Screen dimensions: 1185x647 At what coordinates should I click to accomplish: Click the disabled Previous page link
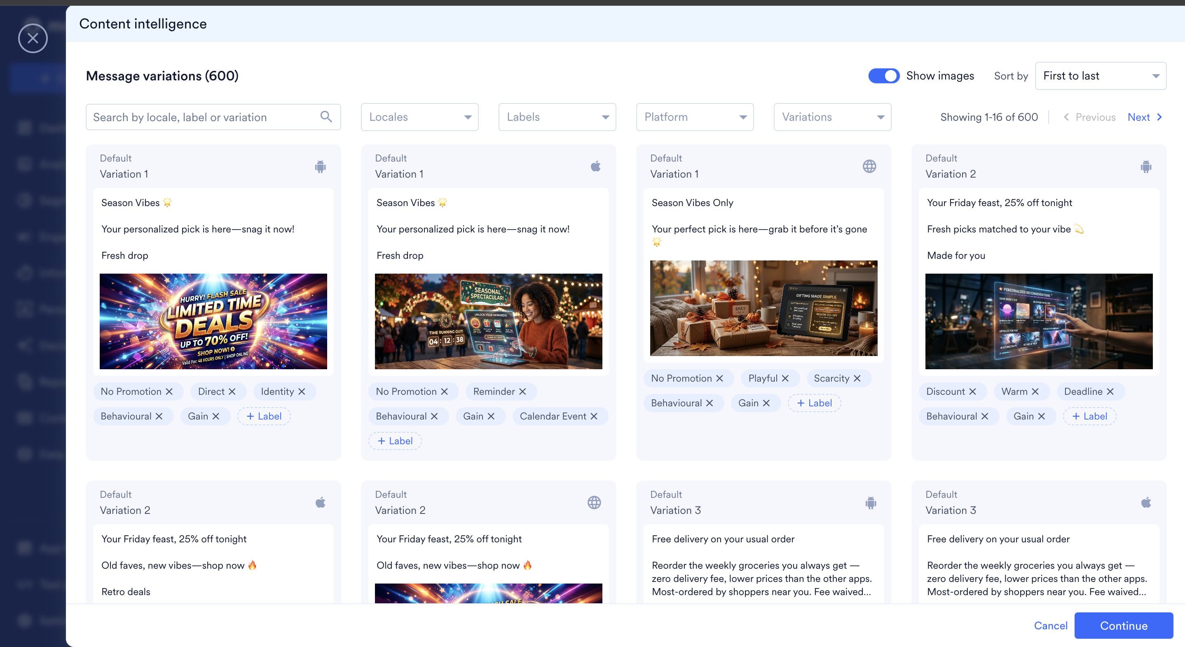tap(1090, 117)
